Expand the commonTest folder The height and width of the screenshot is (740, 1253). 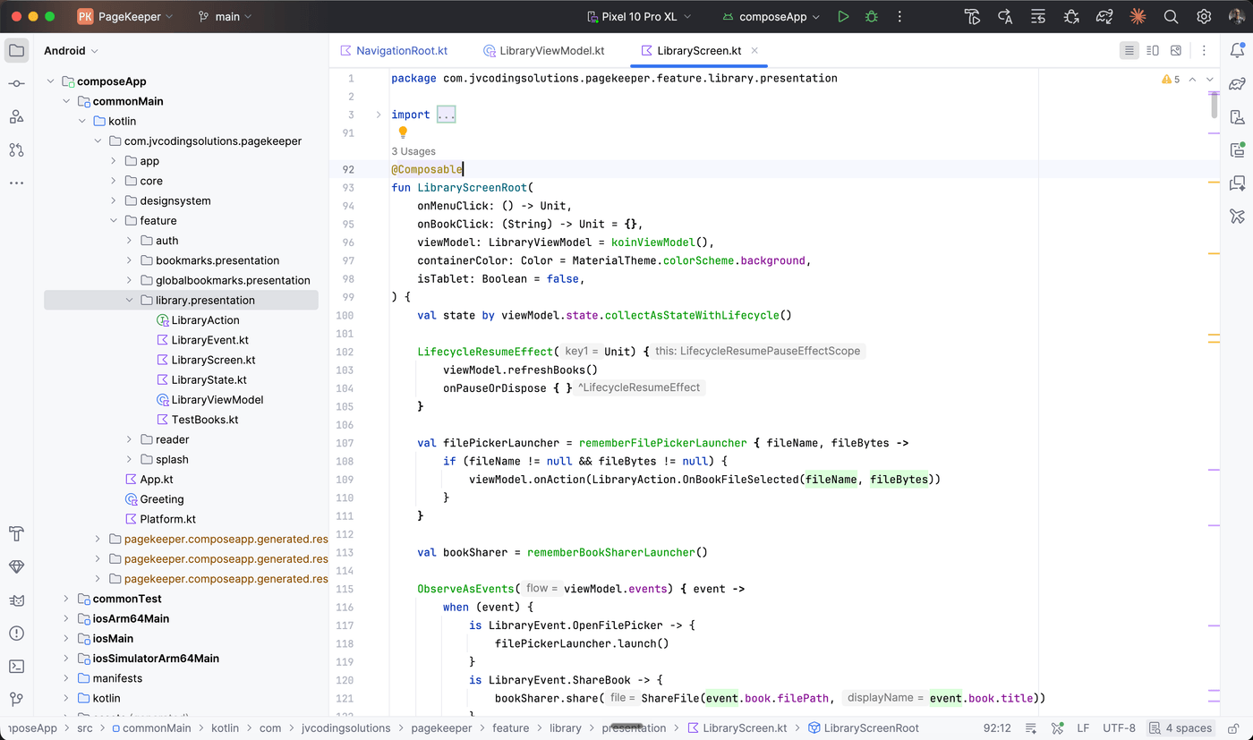point(66,599)
